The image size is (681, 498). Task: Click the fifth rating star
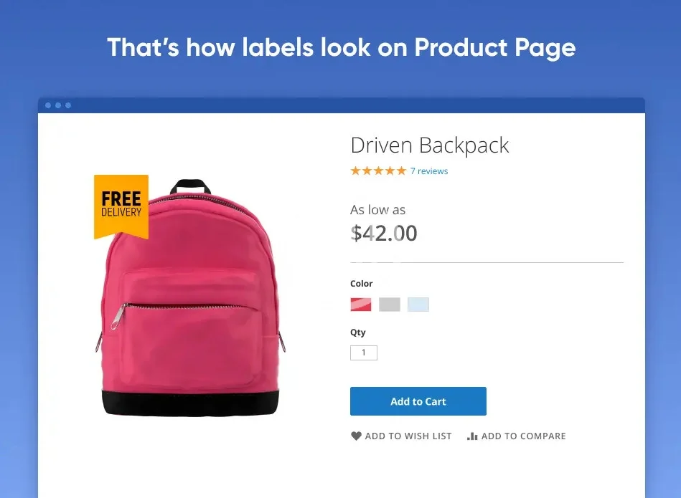pyautogui.click(x=401, y=171)
